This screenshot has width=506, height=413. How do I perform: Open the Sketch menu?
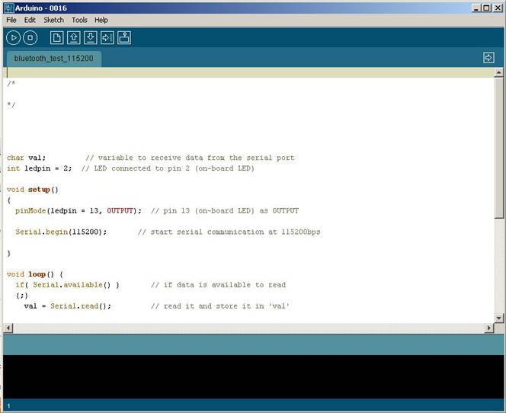53,20
